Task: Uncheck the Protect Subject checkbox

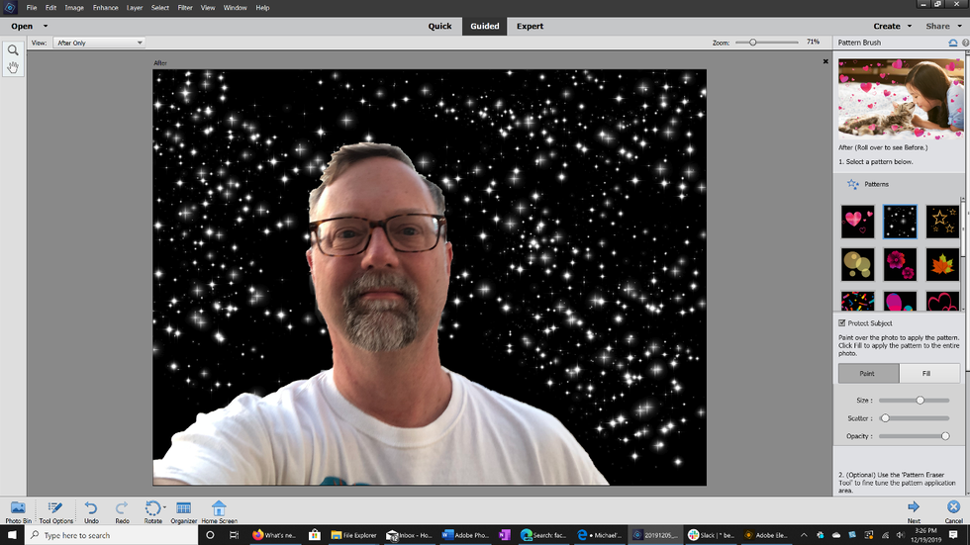Action: point(842,323)
